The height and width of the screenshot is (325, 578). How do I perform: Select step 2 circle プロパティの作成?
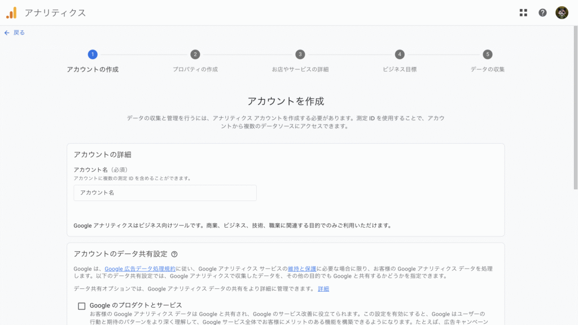[195, 55]
